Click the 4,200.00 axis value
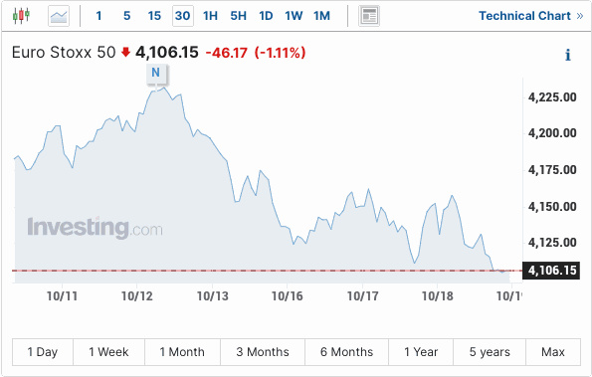This screenshot has width=592, height=377. tap(552, 133)
